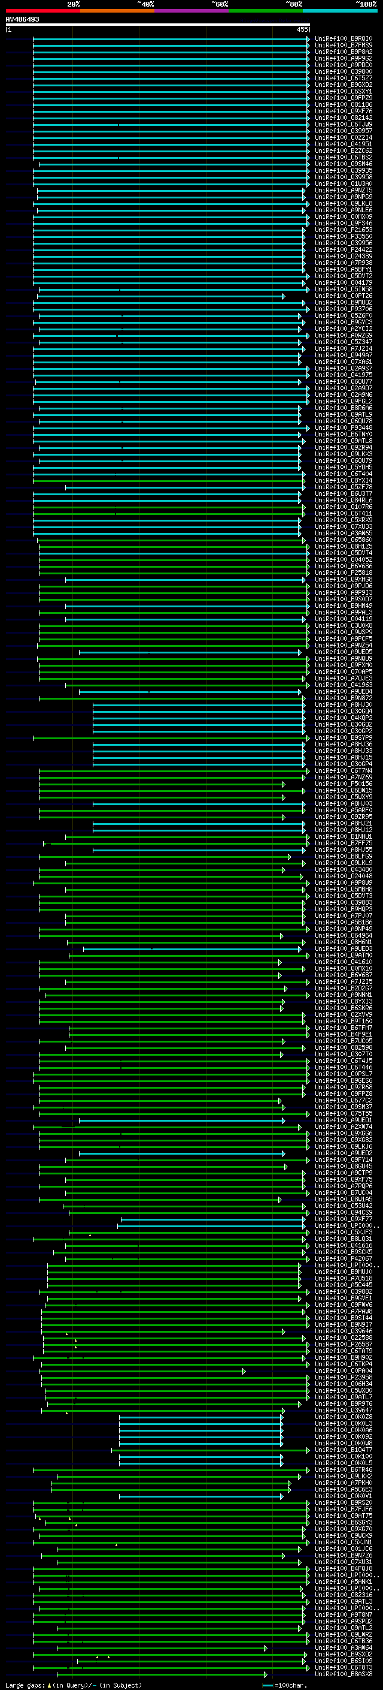The width and height of the screenshot is (383, 1690).
Task: Click the UniRef100_Q39883 hit name
Action: pos(344,903)
